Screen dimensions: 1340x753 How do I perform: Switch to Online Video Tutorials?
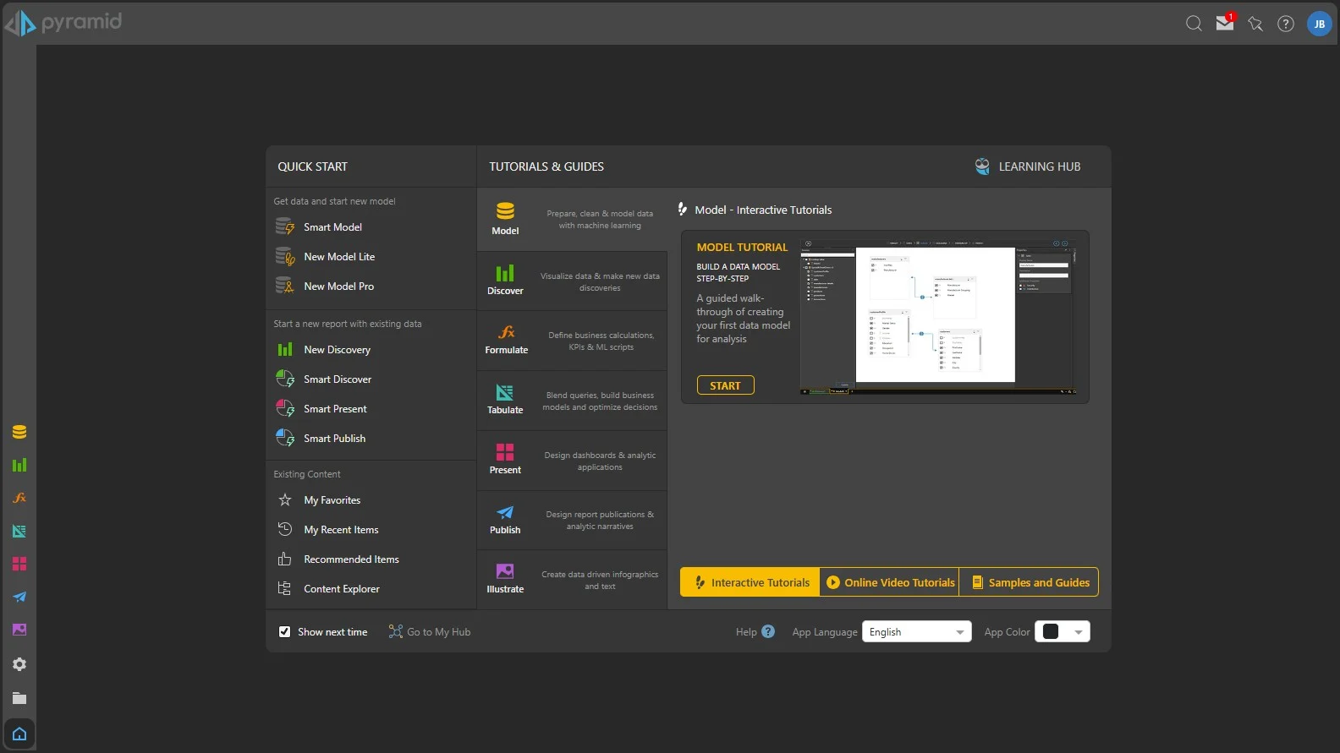tap(890, 581)
